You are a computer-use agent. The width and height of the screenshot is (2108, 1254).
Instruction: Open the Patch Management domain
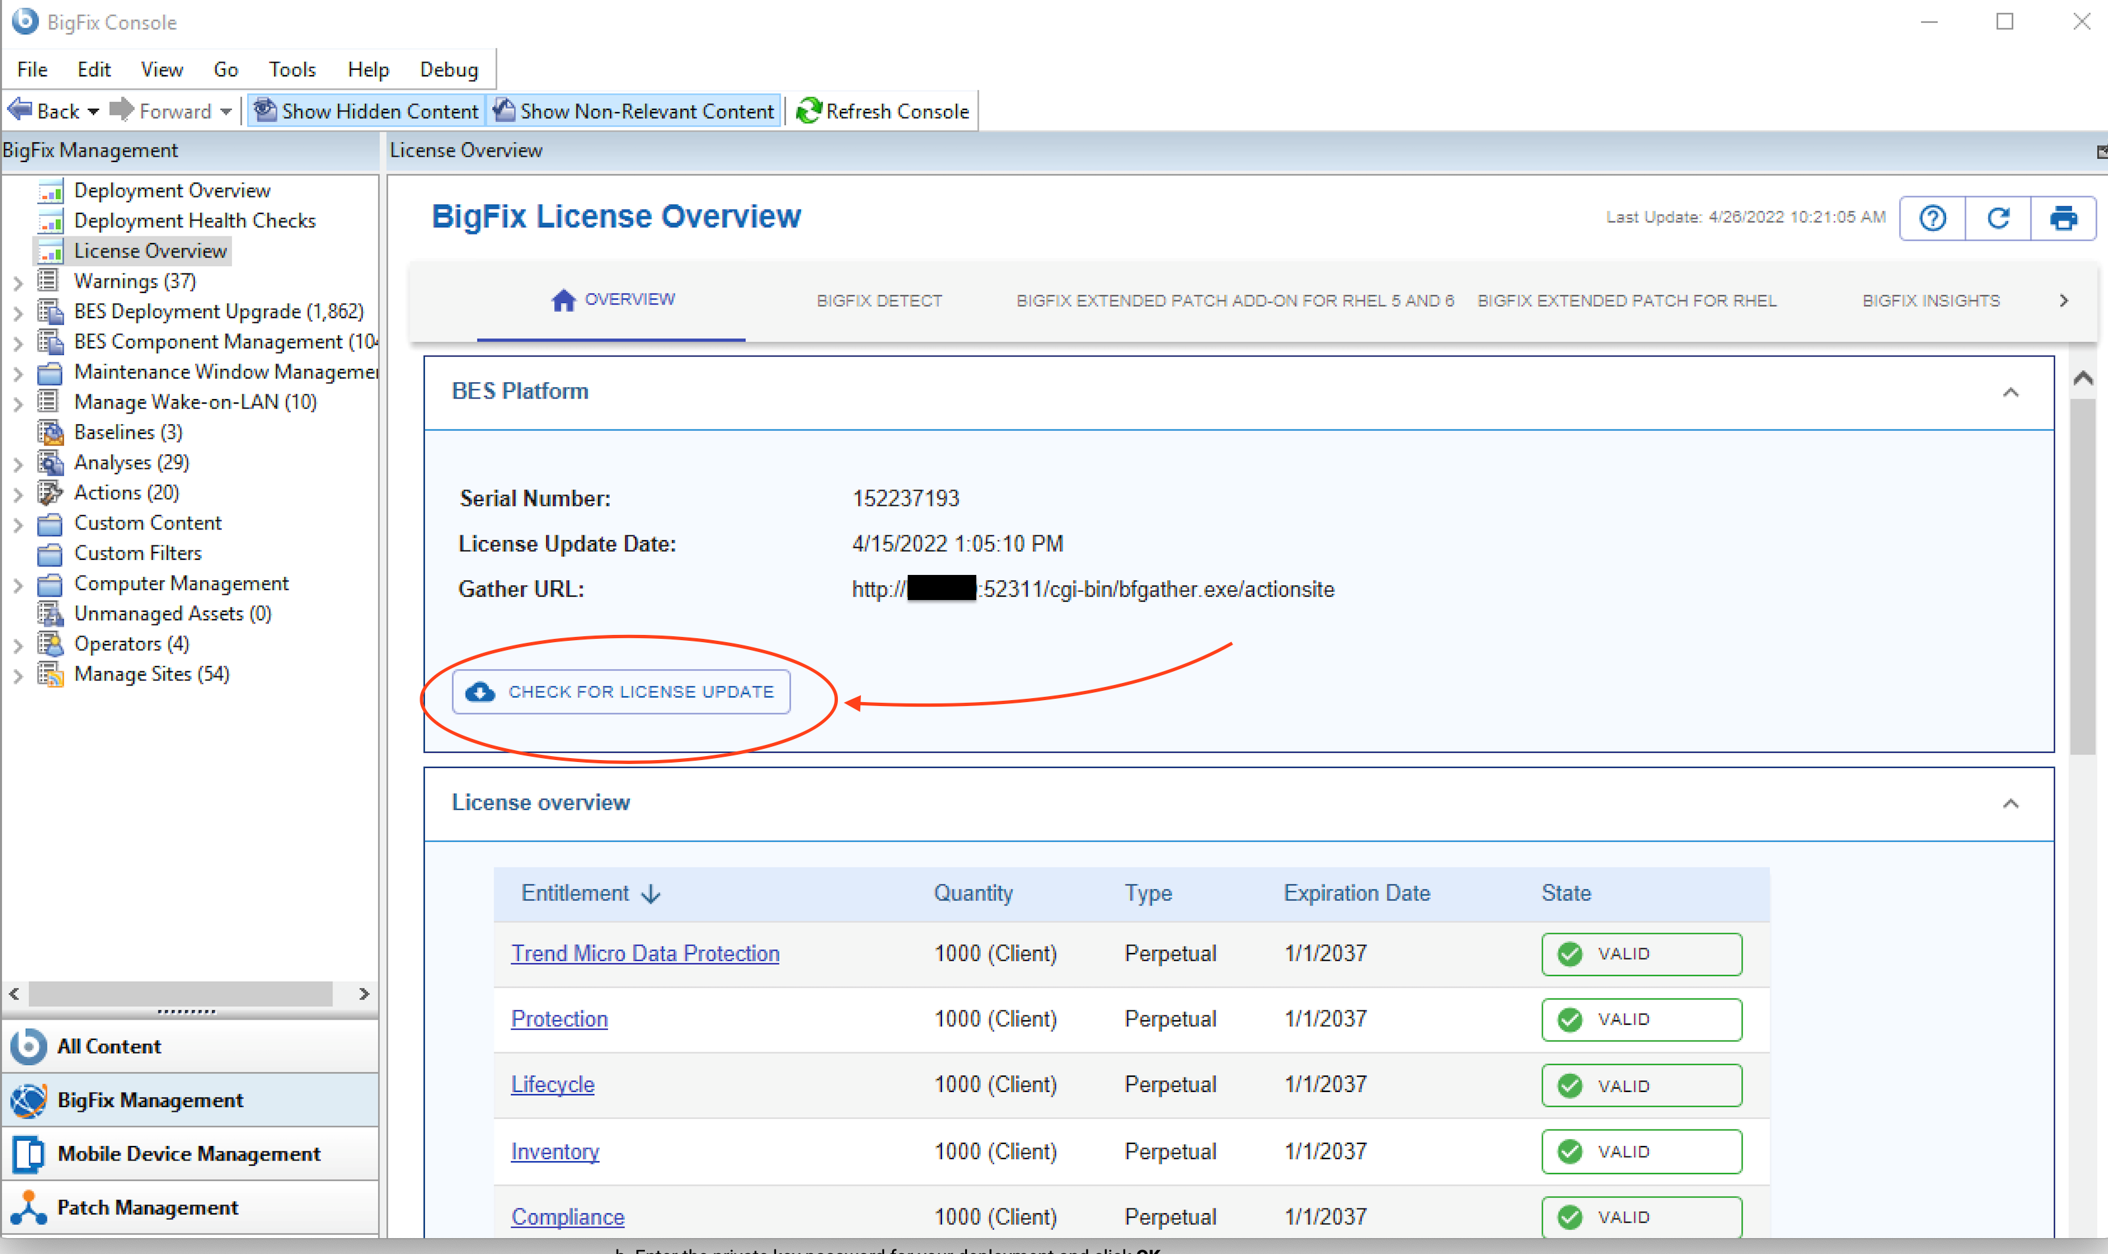[x=147, y=1207]
